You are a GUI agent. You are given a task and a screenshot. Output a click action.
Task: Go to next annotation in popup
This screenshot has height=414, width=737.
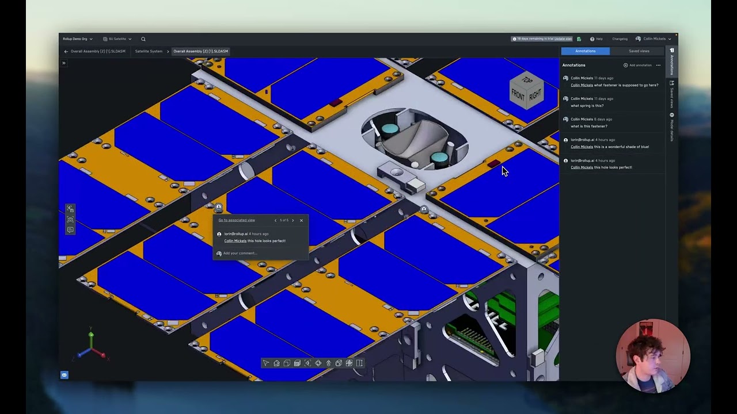[x=292, y=220]
